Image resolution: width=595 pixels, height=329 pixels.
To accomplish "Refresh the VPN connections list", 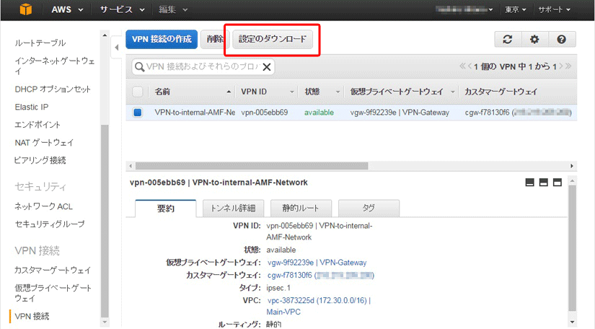I will [507, 40].
